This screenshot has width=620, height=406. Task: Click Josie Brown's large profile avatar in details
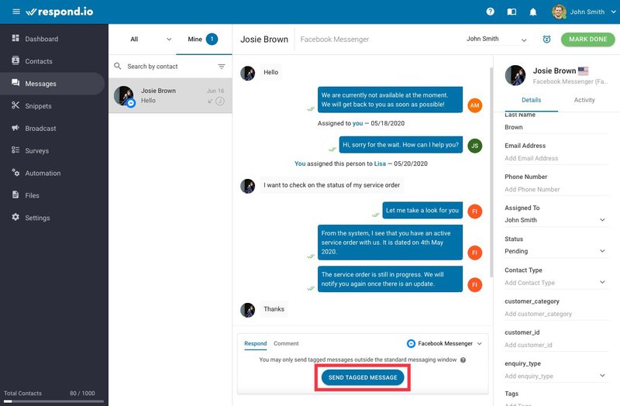click(515, 75)
